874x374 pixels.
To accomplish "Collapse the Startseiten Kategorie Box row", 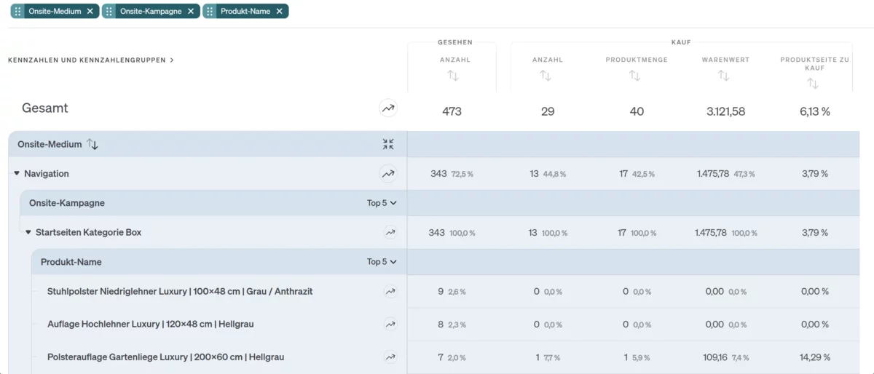I will point(28,233).
